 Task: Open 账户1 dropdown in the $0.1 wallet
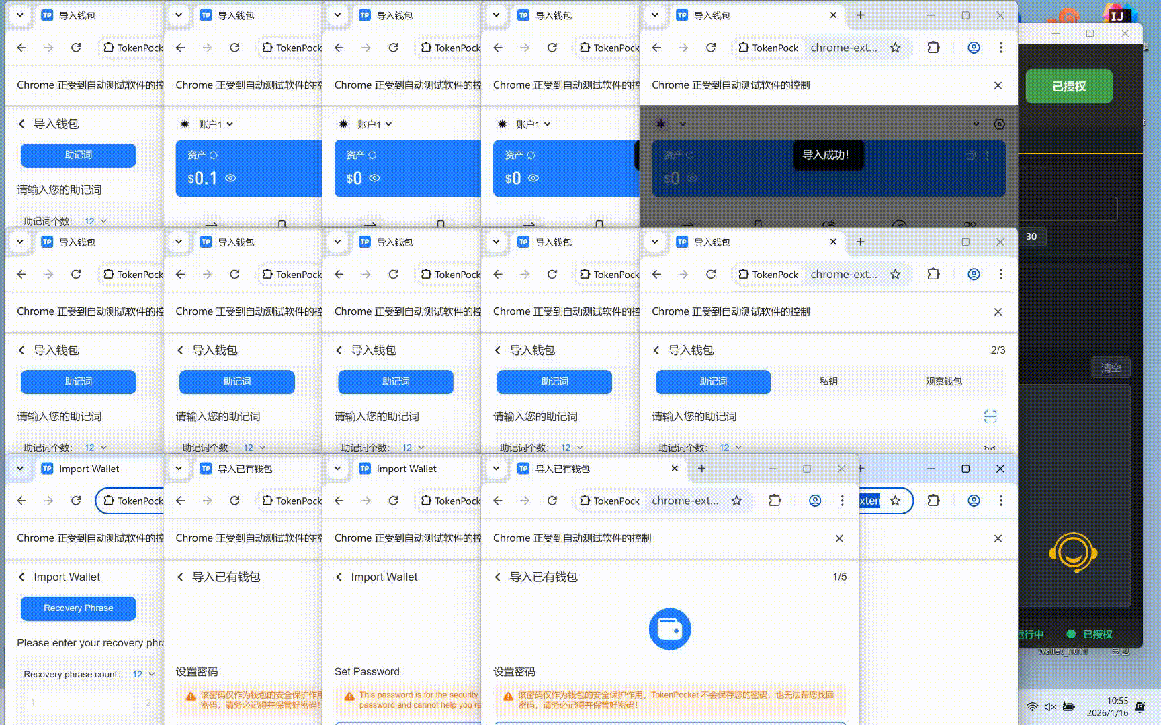[215, 124]
